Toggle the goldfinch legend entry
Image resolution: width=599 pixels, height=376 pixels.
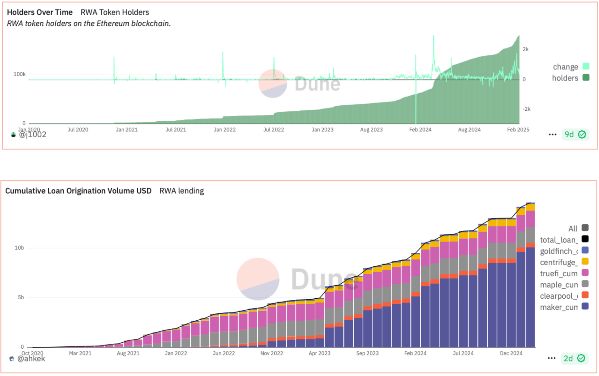point(559,251)
